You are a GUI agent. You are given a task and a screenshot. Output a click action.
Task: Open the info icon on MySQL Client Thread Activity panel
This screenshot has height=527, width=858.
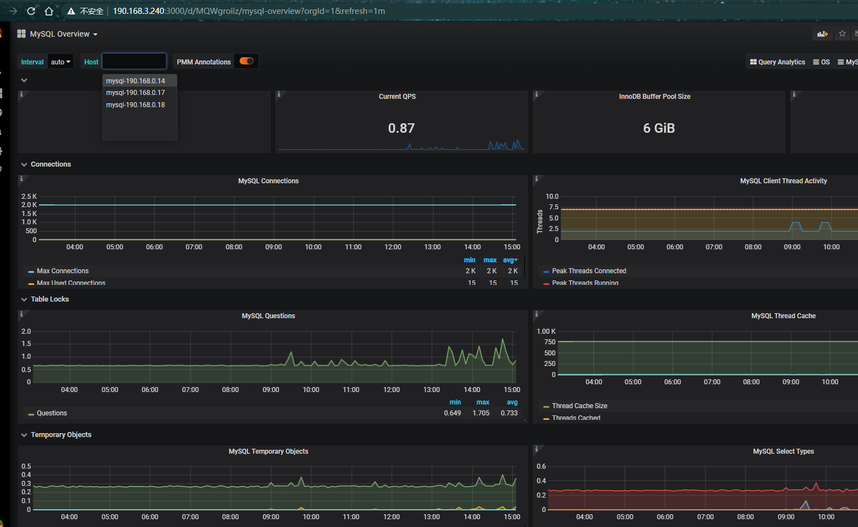(536, 179)
